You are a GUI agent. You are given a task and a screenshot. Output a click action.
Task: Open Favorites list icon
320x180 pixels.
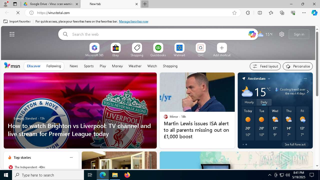point(271,13)
